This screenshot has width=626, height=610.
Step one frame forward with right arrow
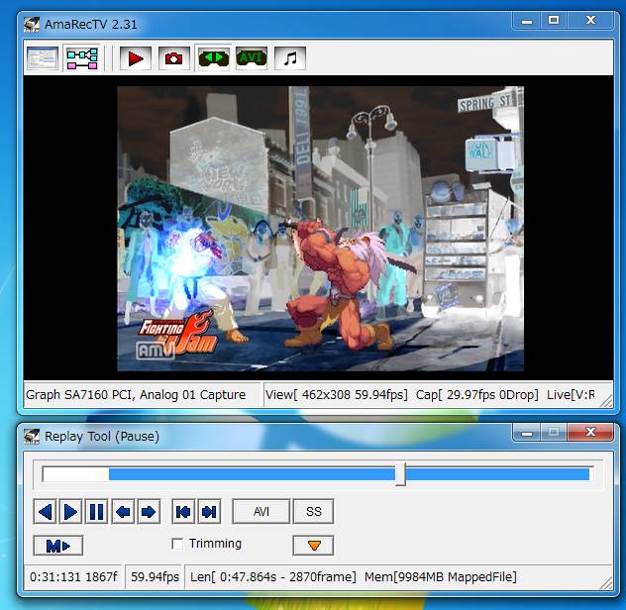tap(149, 511)
